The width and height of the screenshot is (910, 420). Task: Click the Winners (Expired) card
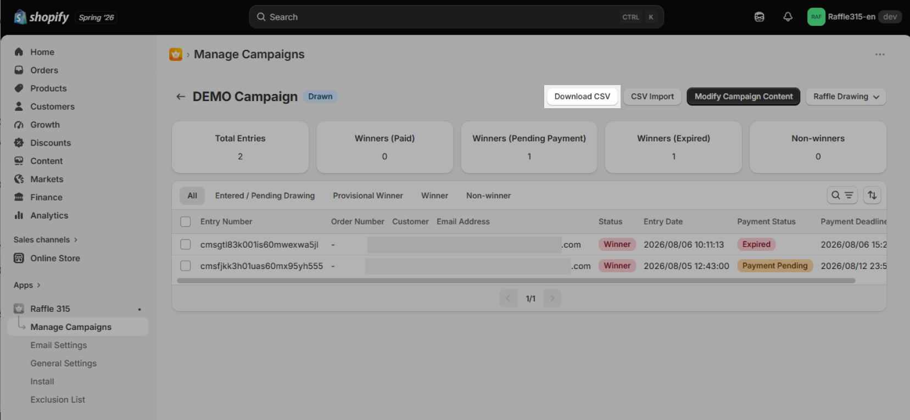[x=673, y=147]
